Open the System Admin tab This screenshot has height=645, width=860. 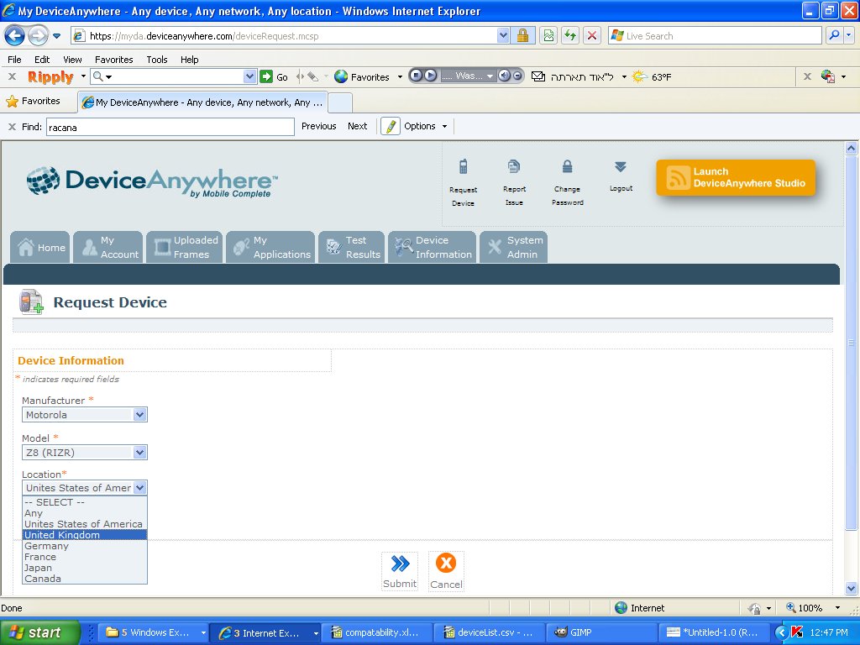click(513, 248)
